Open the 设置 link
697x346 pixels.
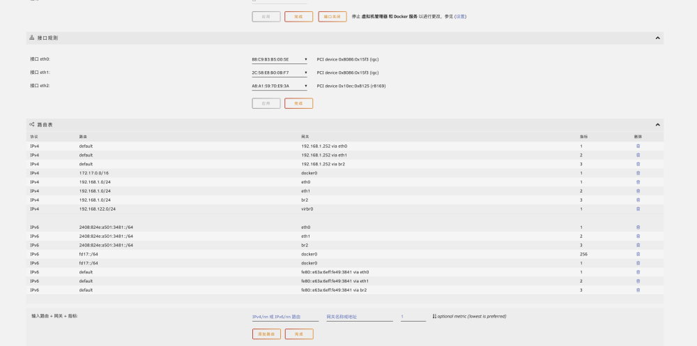pos(460,17)
